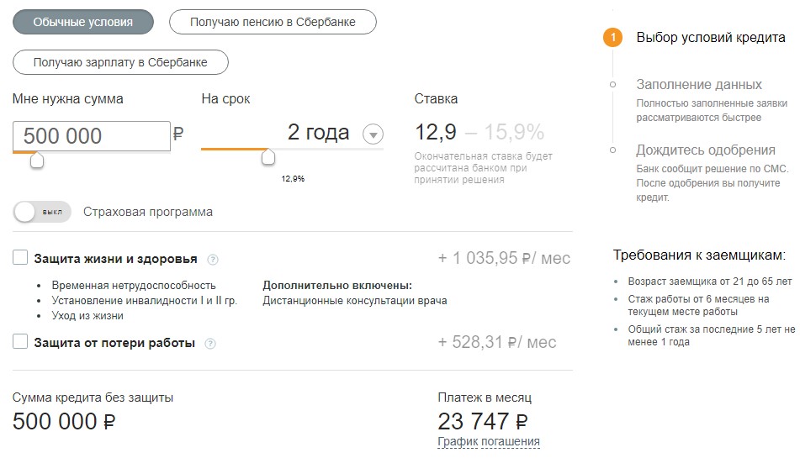Click Заполнение данных step heading
The width and height of the screenshot is (800, 458).
click(698, 85)
